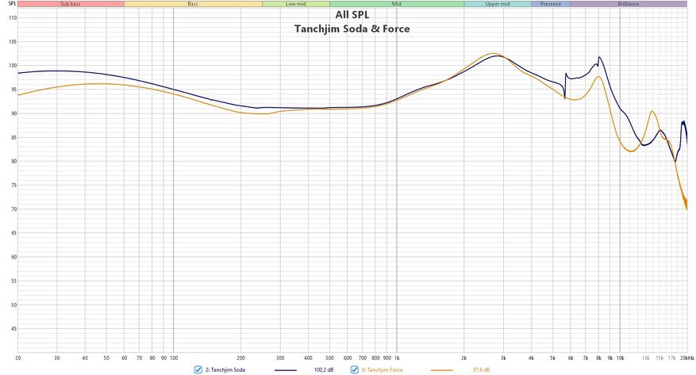Click the 500 frequency axis label
This screenshot has width=696, height=375.
click(330, 358)
